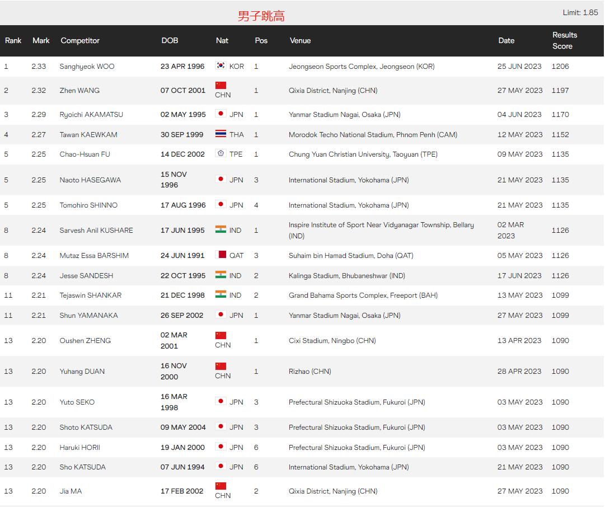Click Morodok Techo National Stadium venue
The image size is (605, 507).
point(373,135)
